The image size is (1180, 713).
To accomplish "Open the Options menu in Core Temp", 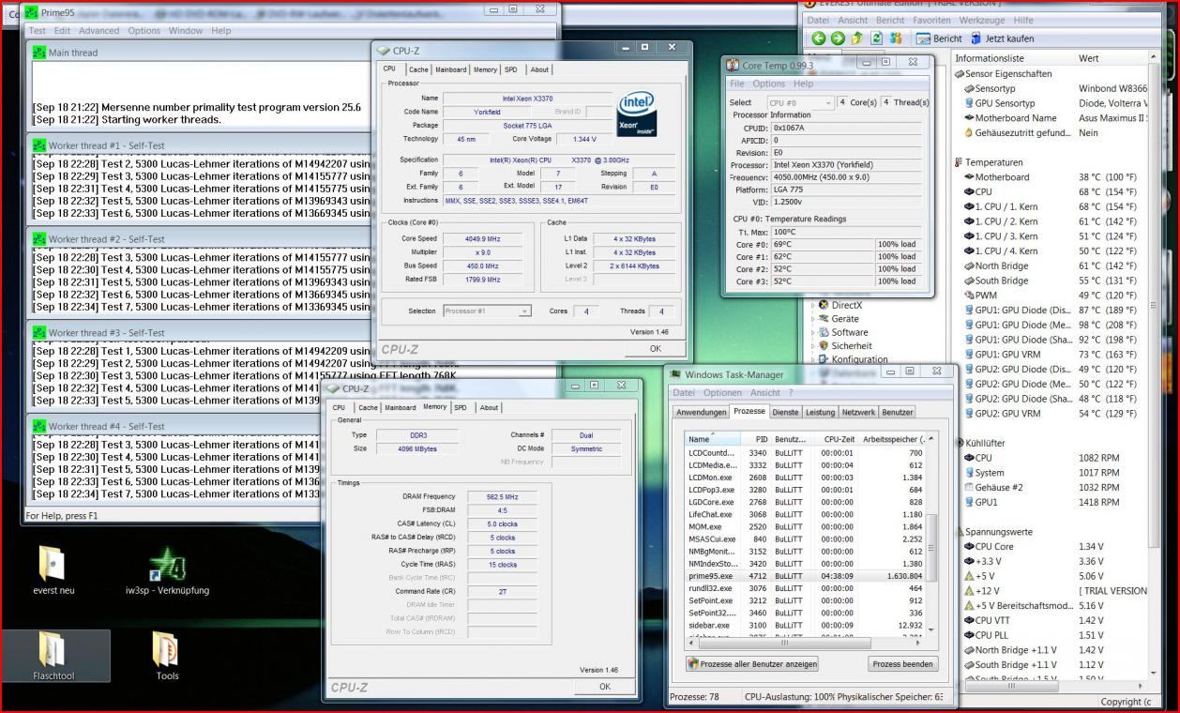I will point(769,83).
